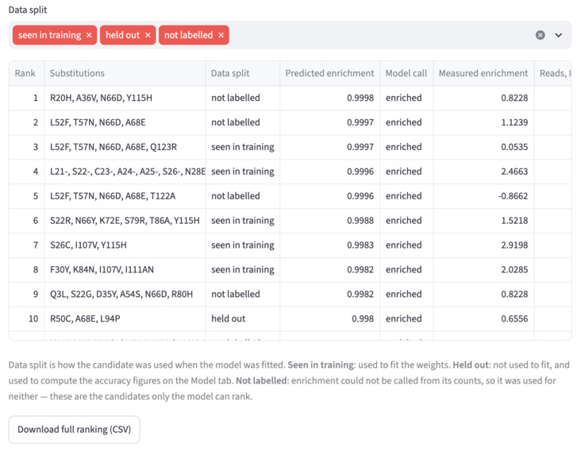
Task: Select the 'held out' data split cell in row 10
Action: (243, 318)
